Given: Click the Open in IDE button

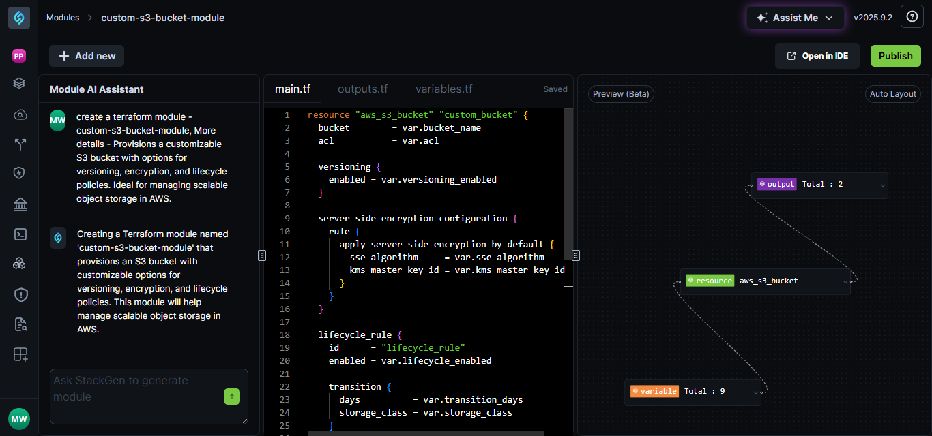Looking at the screenshot, I should [817, 56].
